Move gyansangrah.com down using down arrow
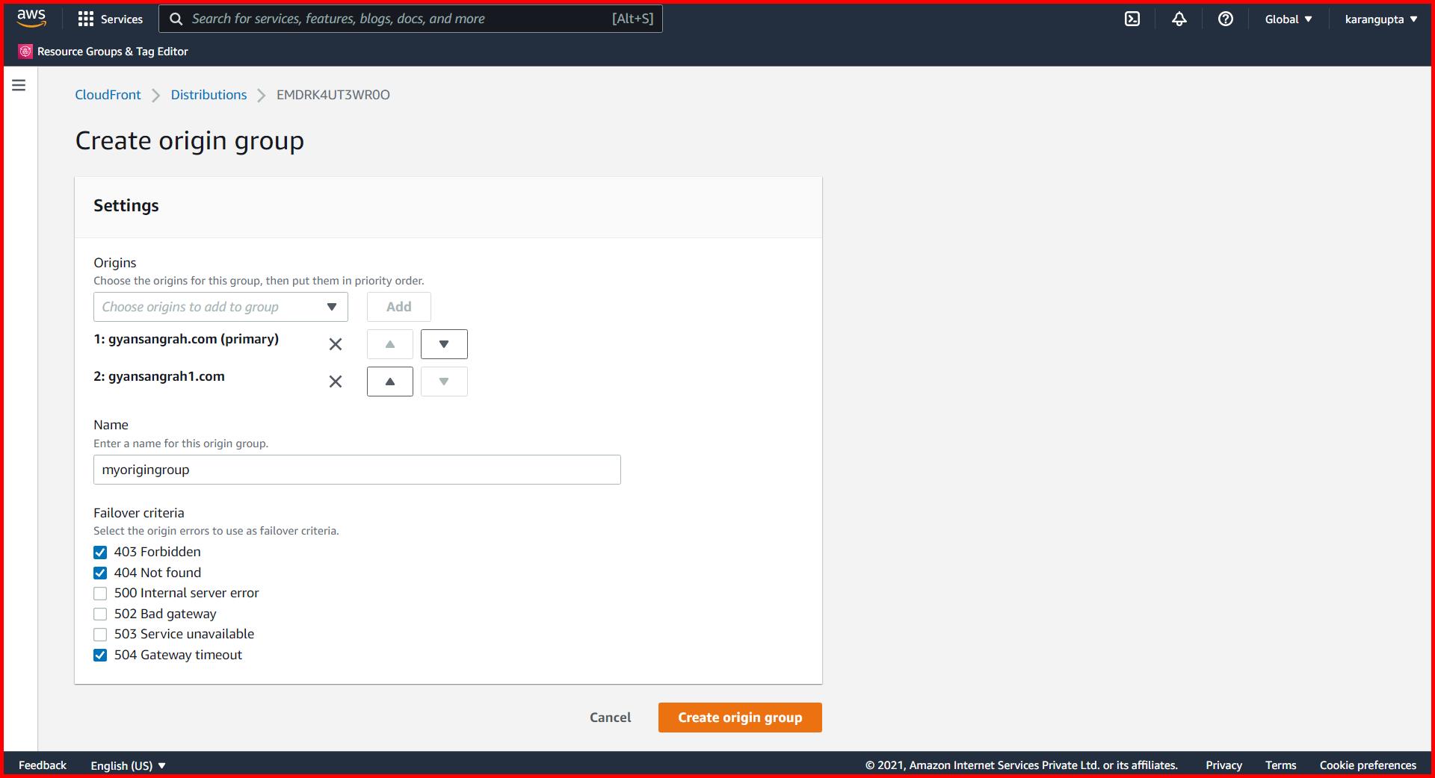The height and width of the screenshot is (778, 1435). click(x=444, y=344)
